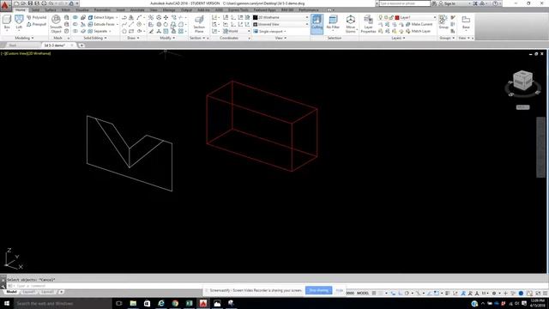
Task: Click Windows taskbar search box
Action: (x=63, y=303)
